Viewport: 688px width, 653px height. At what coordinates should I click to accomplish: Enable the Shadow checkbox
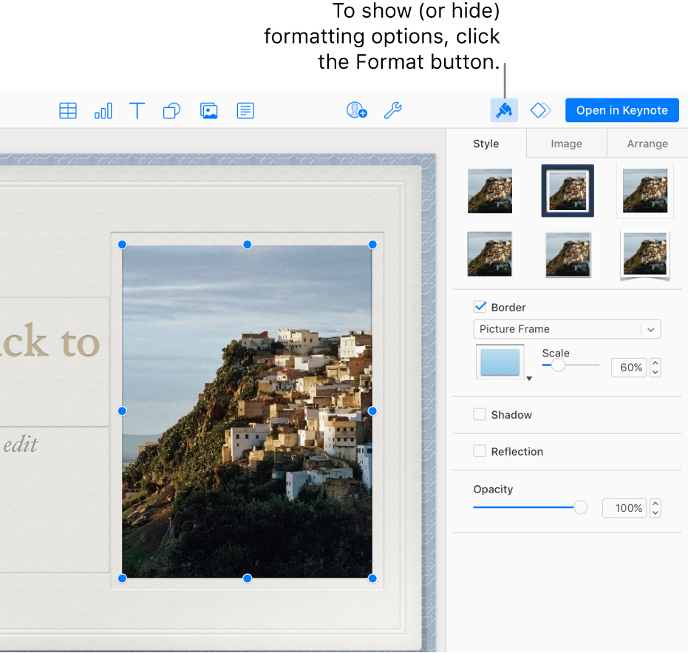pyautogui.click(x=480, y=415)
